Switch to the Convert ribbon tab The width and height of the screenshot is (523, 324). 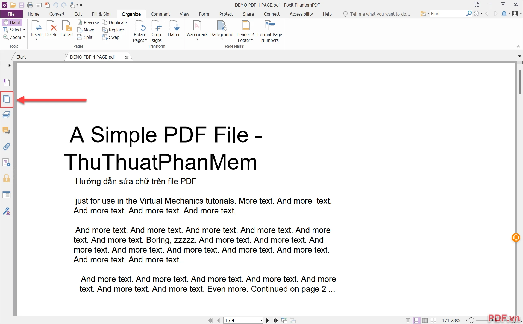tap(57, 14)
